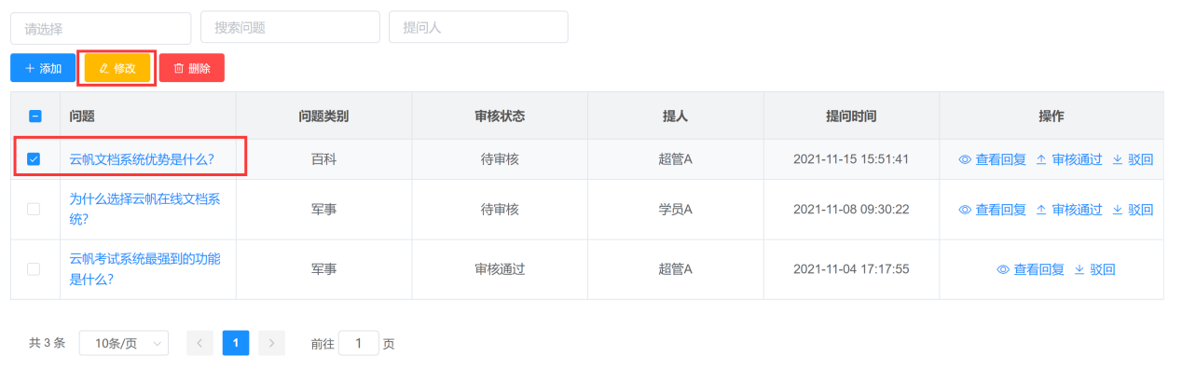Click the yellow 修改 edit button
Viewport: 1182px width, 383px height.
pos(117,68)
